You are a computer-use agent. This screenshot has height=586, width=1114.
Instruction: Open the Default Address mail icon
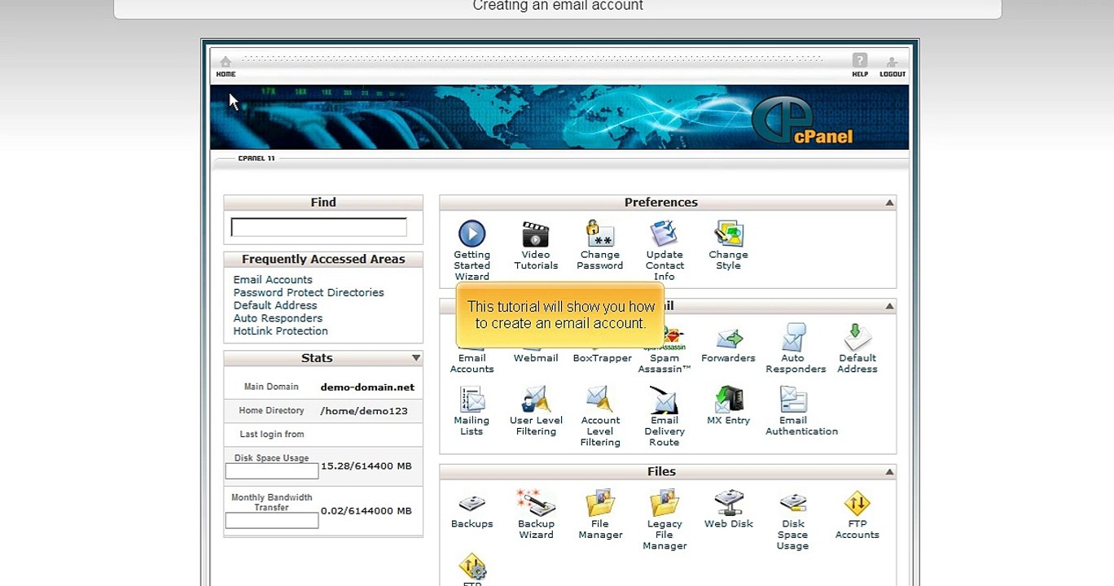click(857, 338)
